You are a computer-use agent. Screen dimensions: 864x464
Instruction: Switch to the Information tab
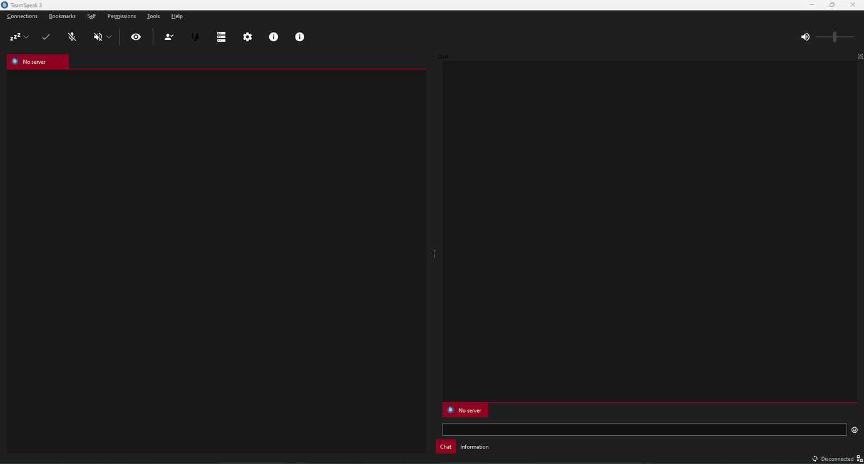click(474, 446)
